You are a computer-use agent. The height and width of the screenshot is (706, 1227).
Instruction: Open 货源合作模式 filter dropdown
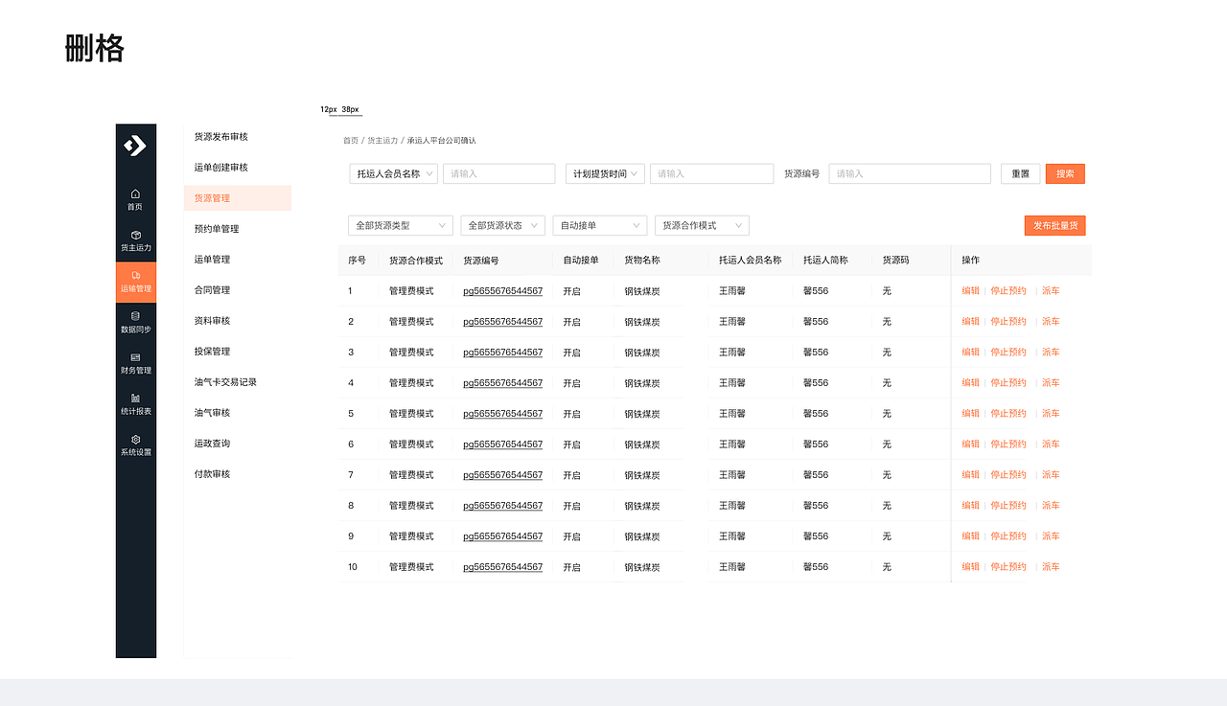(702, 225)
